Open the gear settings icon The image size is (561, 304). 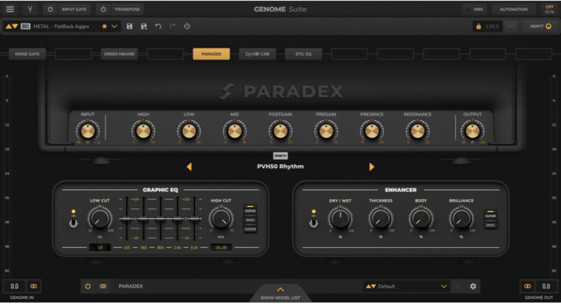(473, 286)
